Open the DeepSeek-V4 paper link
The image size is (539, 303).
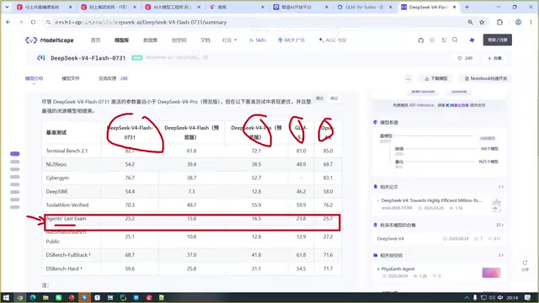[431, 200]
